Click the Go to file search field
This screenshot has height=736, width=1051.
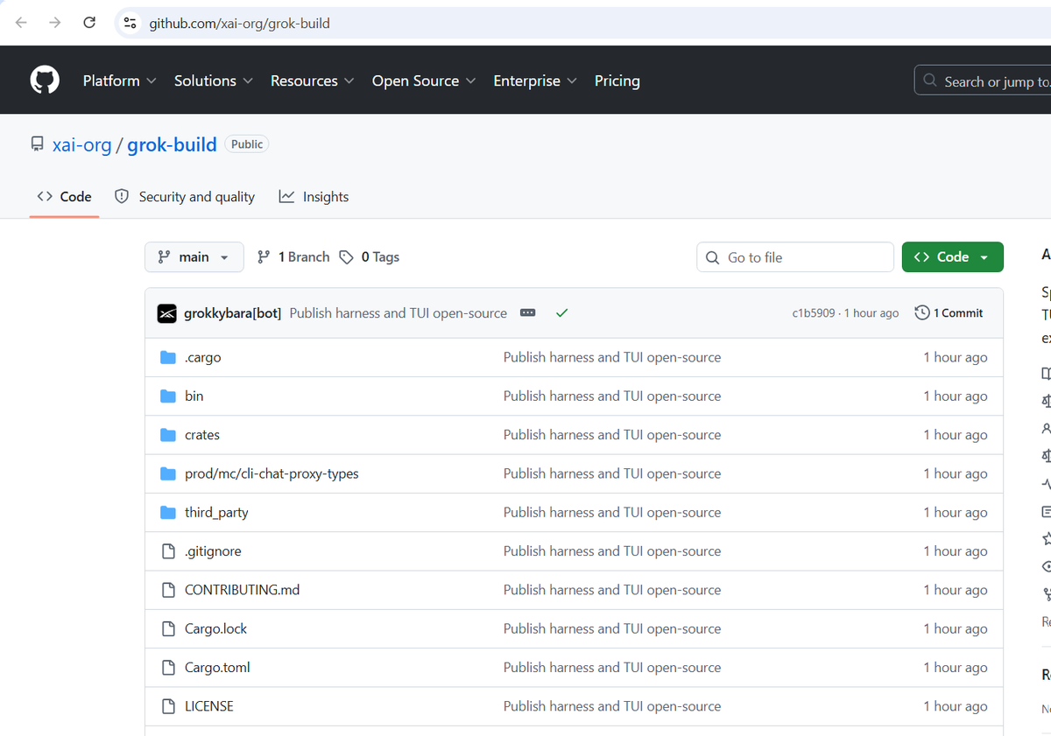click(795, 257)
